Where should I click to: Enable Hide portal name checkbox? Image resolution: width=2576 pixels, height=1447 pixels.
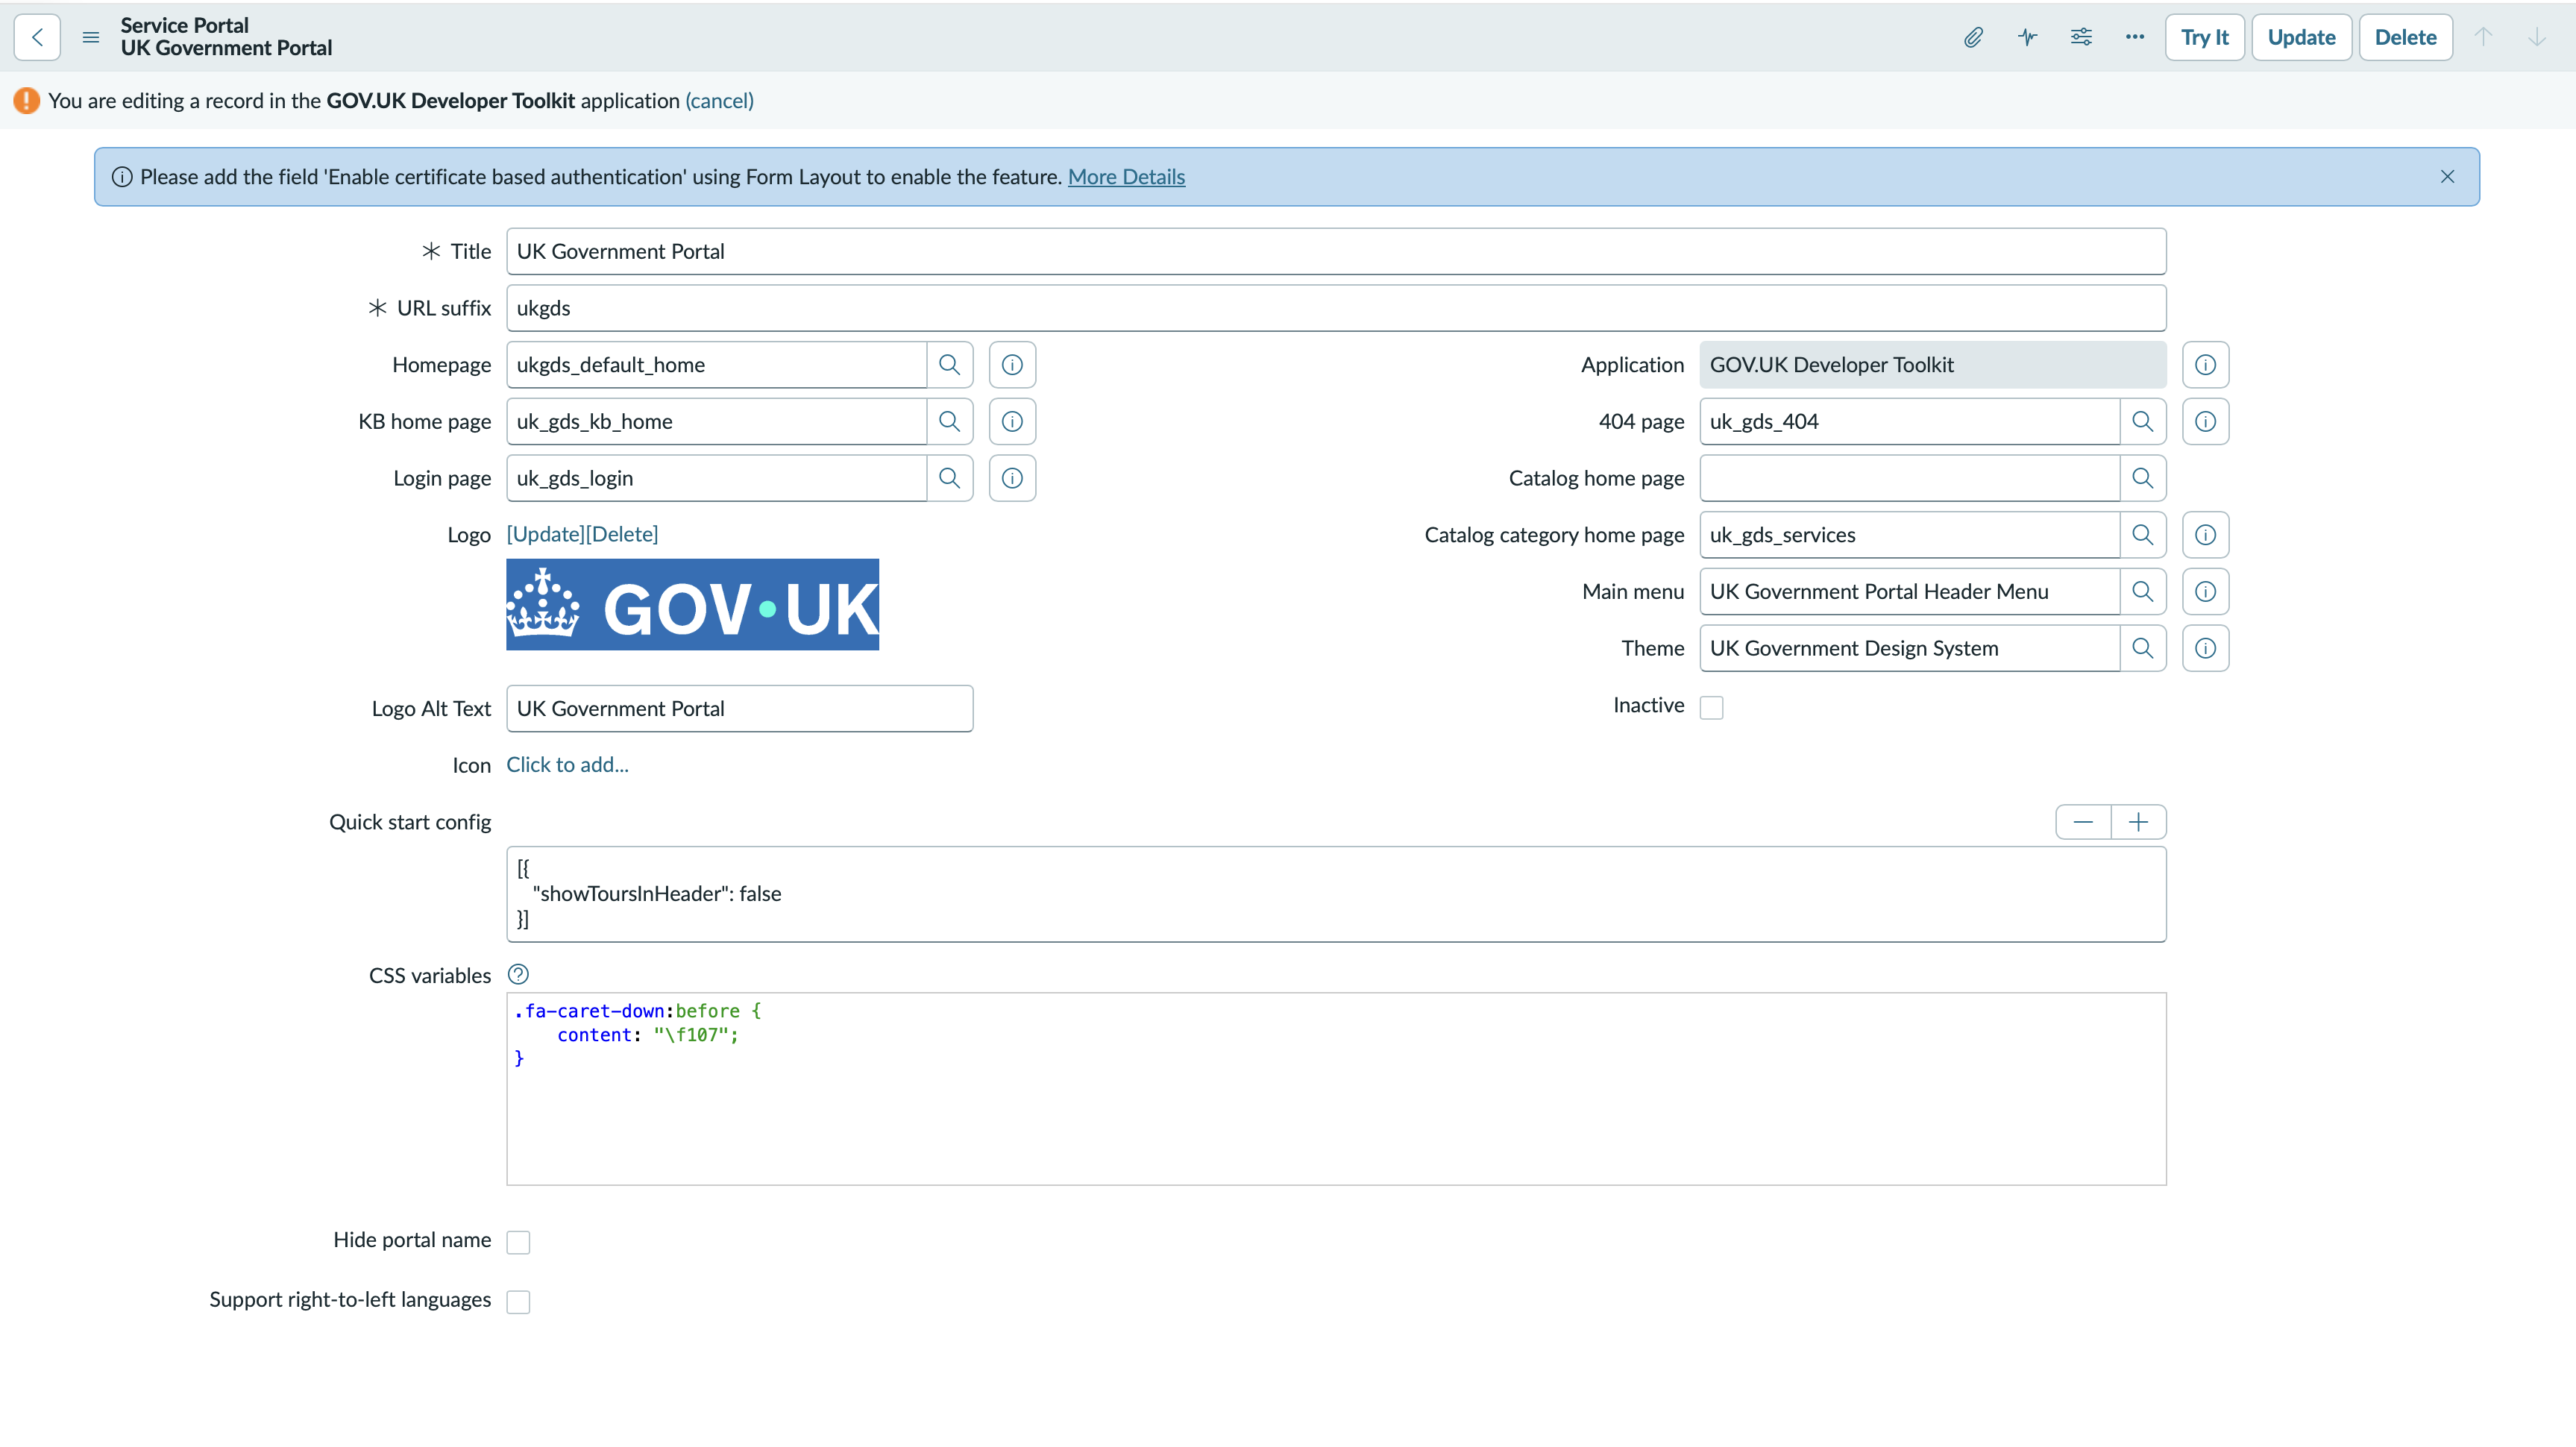518,1242
